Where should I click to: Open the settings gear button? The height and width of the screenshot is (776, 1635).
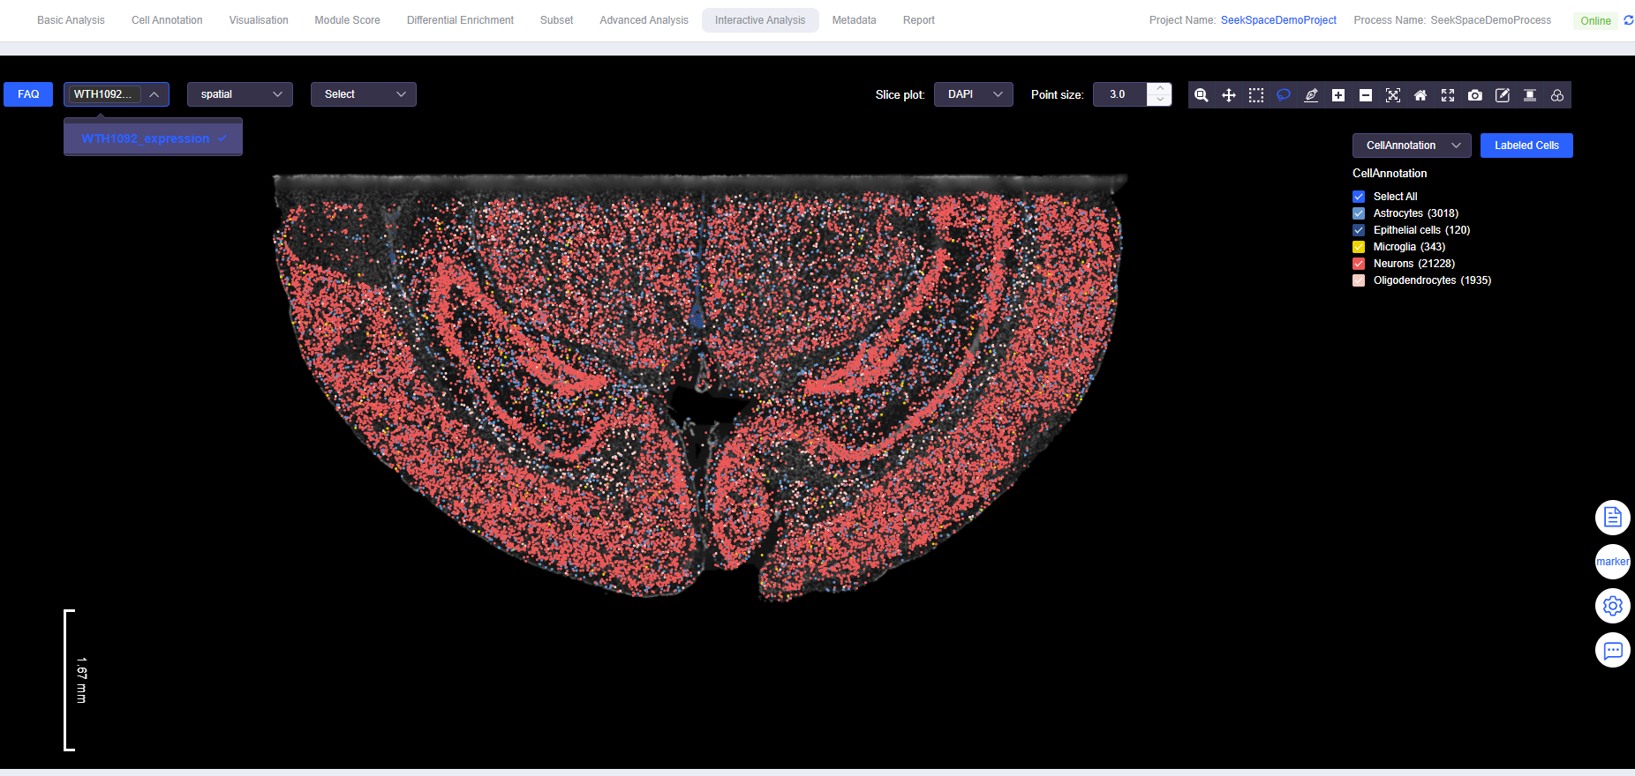click(x=1612, y=606)
